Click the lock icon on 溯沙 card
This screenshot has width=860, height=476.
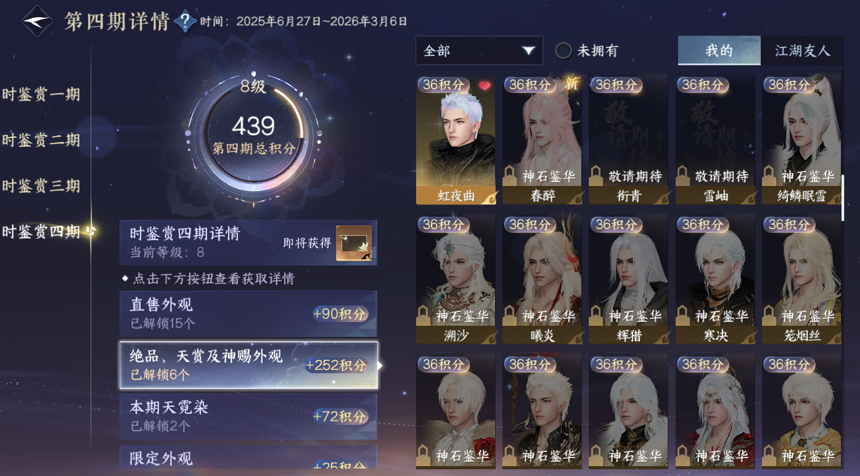click(x=424, y=315)
